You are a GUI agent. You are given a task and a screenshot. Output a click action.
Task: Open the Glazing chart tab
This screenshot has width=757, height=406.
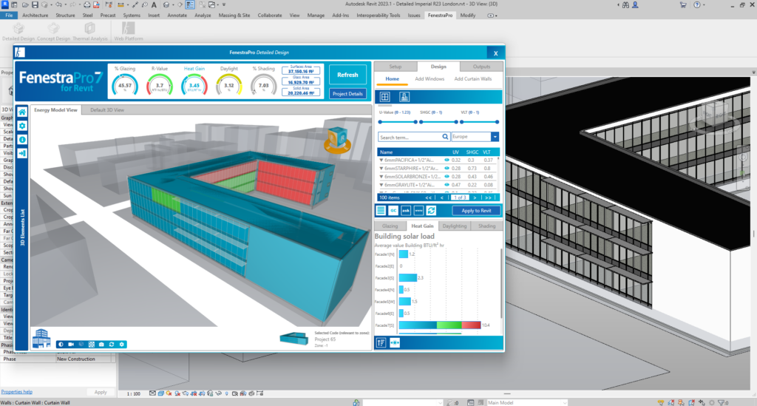(390, 226)
